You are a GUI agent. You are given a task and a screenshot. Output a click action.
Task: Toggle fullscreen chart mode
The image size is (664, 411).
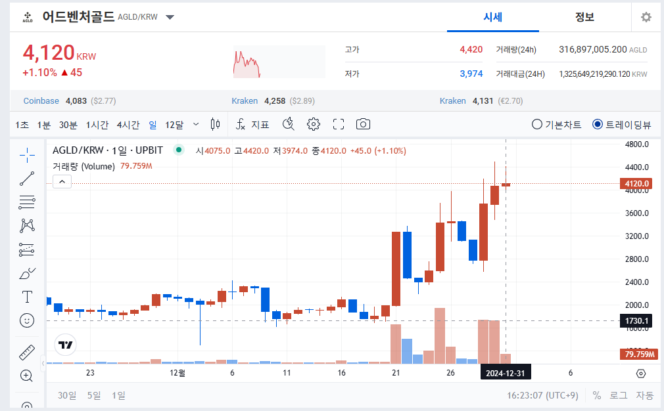pyautogui.click(x=339, y=124)
